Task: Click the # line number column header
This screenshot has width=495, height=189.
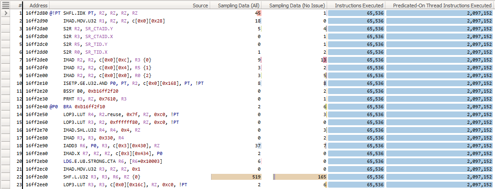Action: (20, 5)
